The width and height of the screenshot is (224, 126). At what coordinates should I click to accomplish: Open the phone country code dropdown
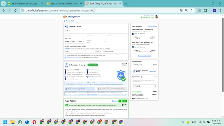click(x=100, y=51)
